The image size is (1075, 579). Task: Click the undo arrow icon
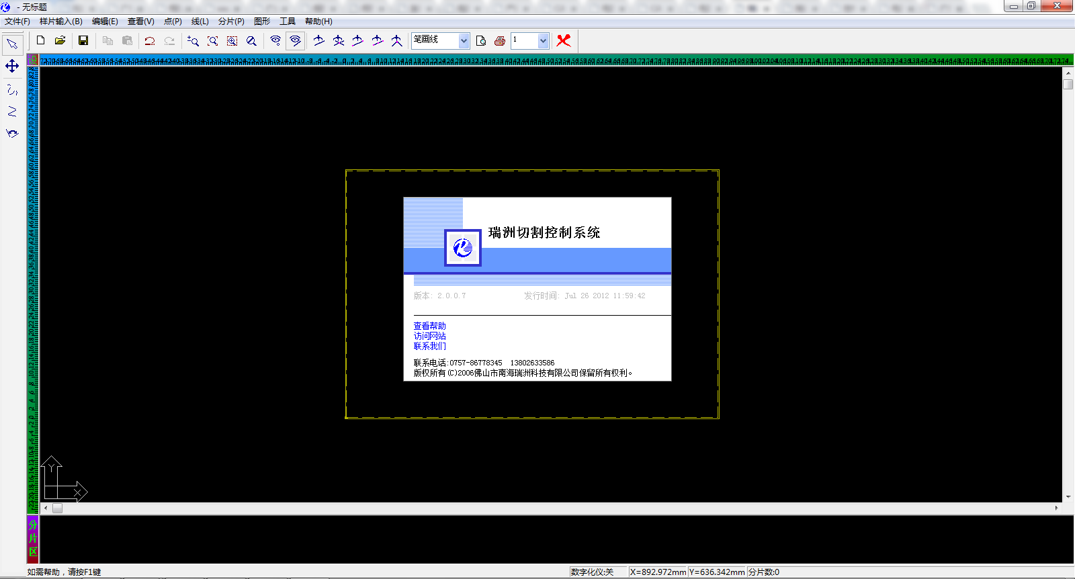coord(150,41)
